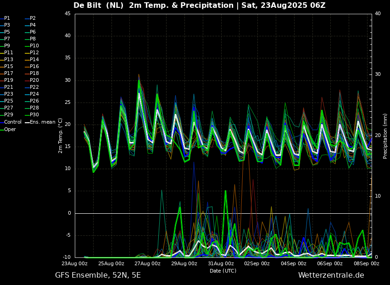Screen dimensions: 390x285
Task: Select the P26 legend label
Action: tap(34, 101)
